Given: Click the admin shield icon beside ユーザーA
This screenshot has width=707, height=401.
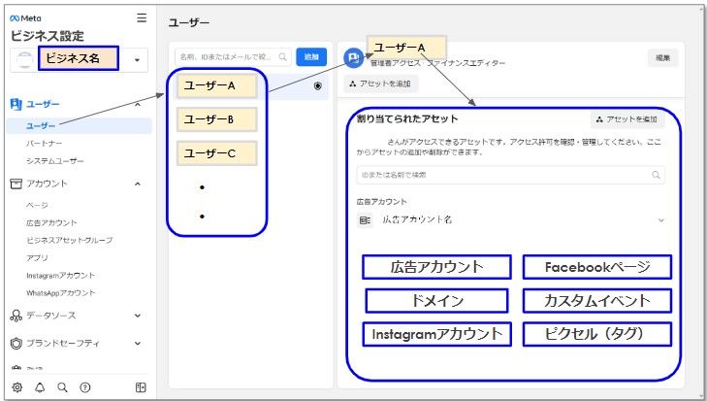Looking at the screenshot, I should [x=318, y=86].
